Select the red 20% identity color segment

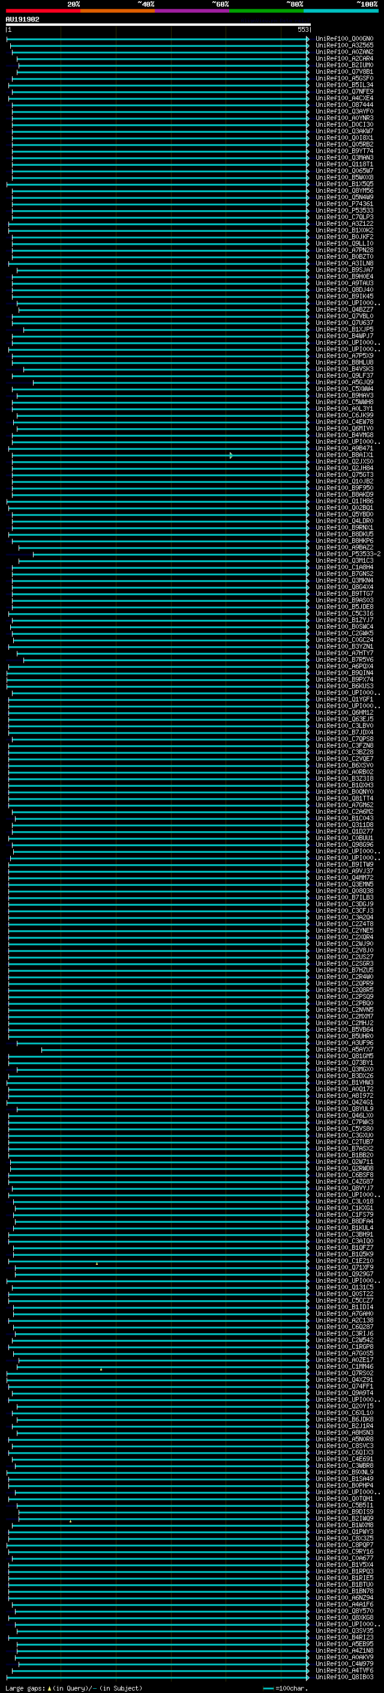coord(43,11)
